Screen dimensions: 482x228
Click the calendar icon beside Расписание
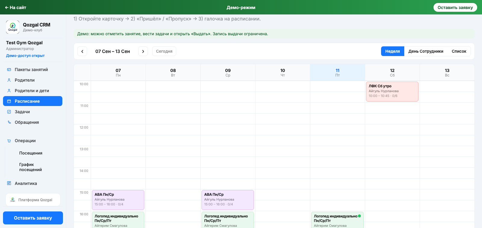pyautogui.click(x=9, y=101)
